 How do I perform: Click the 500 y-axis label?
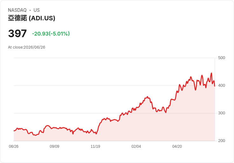point(222,58)
